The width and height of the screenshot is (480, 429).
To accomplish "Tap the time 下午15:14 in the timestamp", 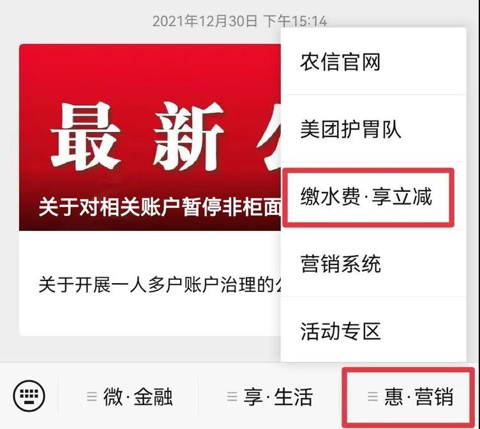I will [x=295, y=21].
